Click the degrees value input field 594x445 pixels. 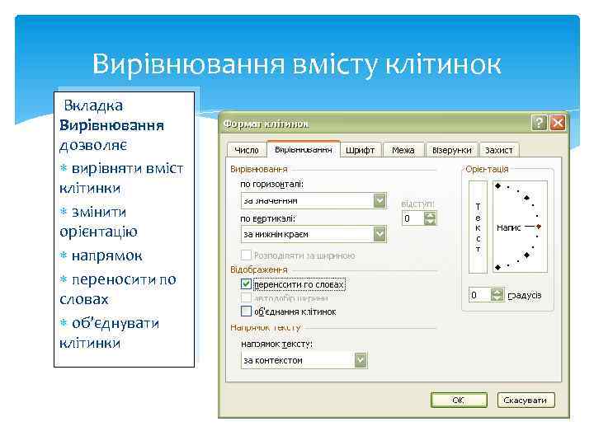click(x=480, y=295)
